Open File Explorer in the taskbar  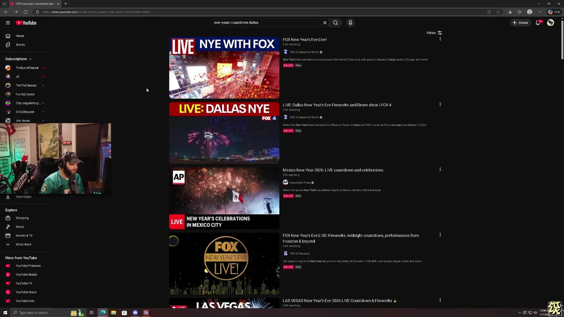point(113,313)
